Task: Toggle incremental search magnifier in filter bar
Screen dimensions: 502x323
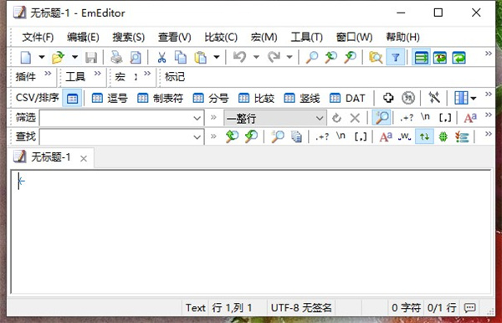Action: [x=382, y=117]
